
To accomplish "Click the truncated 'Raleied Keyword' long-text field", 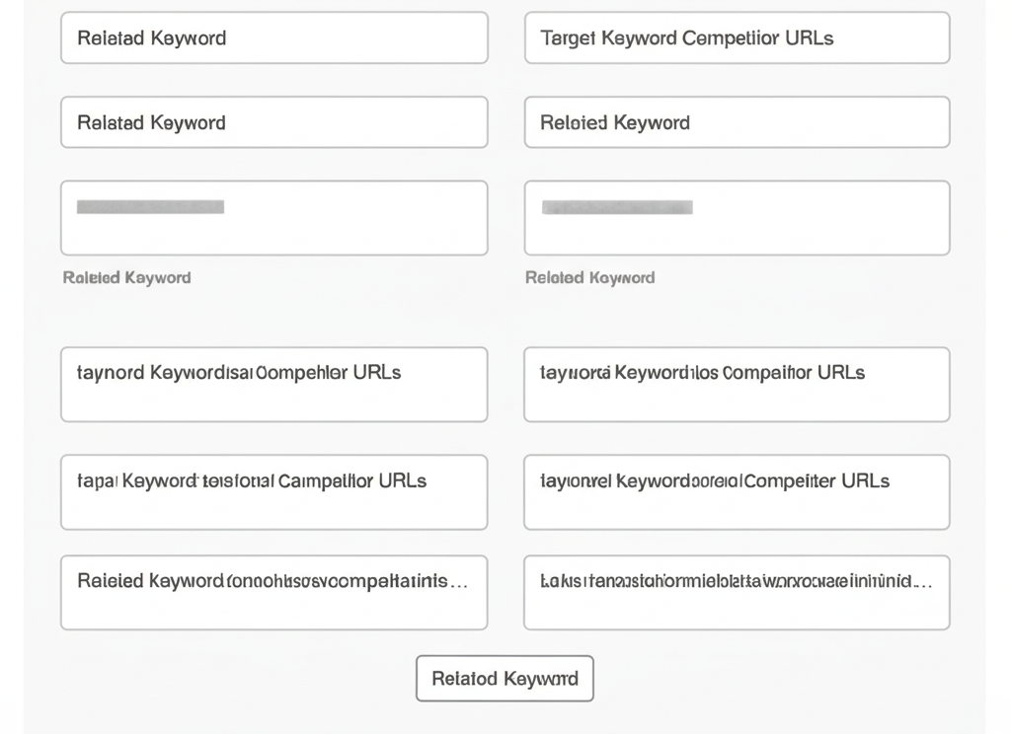I will coord(273,592).
